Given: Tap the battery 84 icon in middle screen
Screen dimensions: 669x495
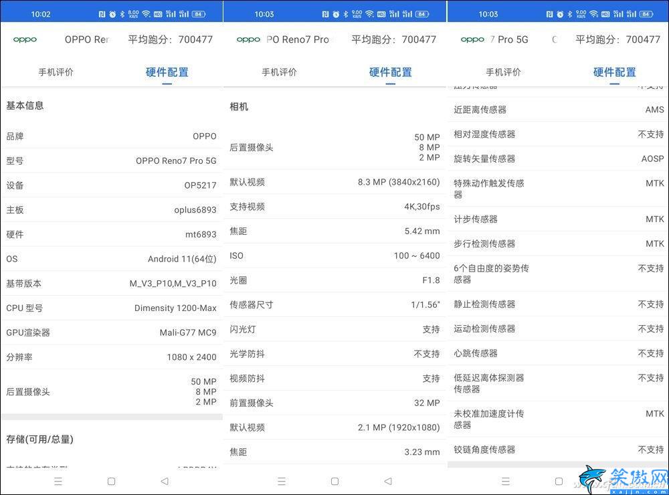Looking at the screenshot, I should [x=422, y=14].
